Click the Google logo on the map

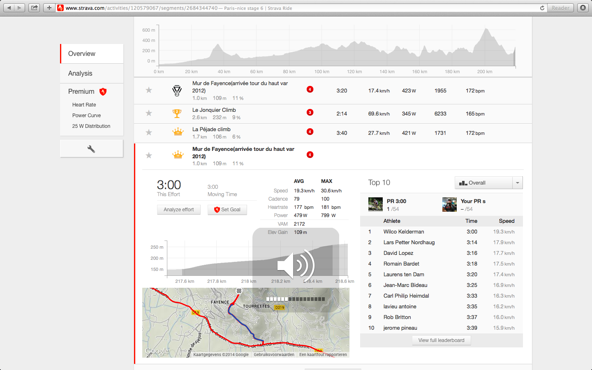[x=157, y=351]
